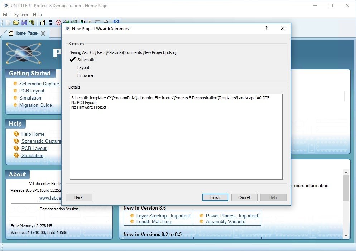356x251 pixels.
Task: Click the 'No PCB layout' line
Action: pos(83,102)
